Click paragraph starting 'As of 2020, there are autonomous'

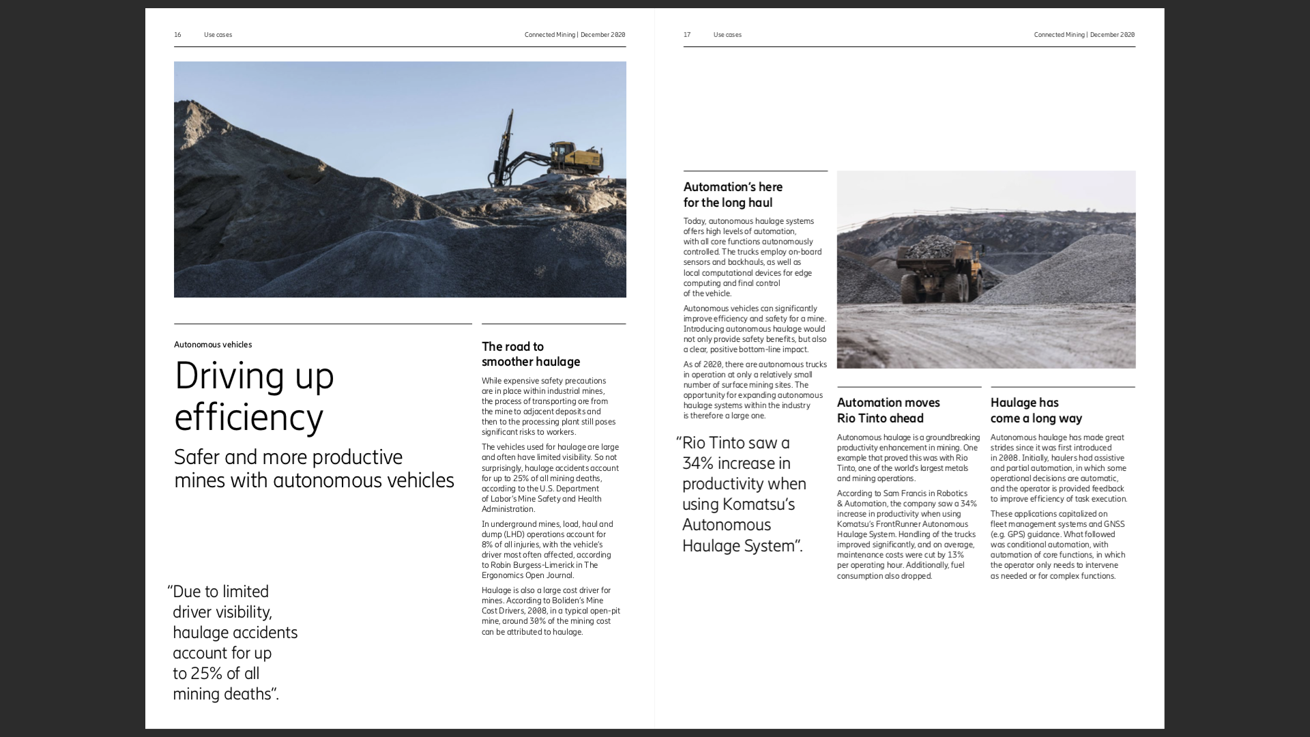coord(755,390)
